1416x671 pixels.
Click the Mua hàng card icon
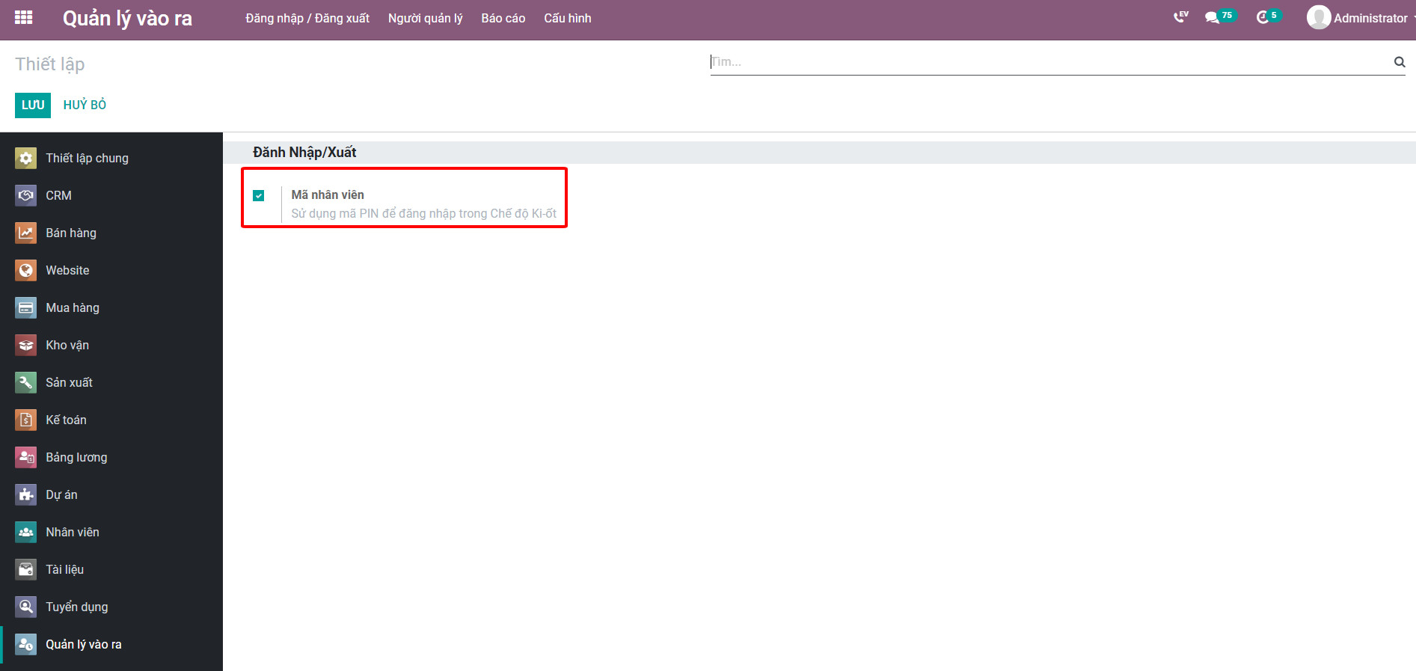pos(25,307)
